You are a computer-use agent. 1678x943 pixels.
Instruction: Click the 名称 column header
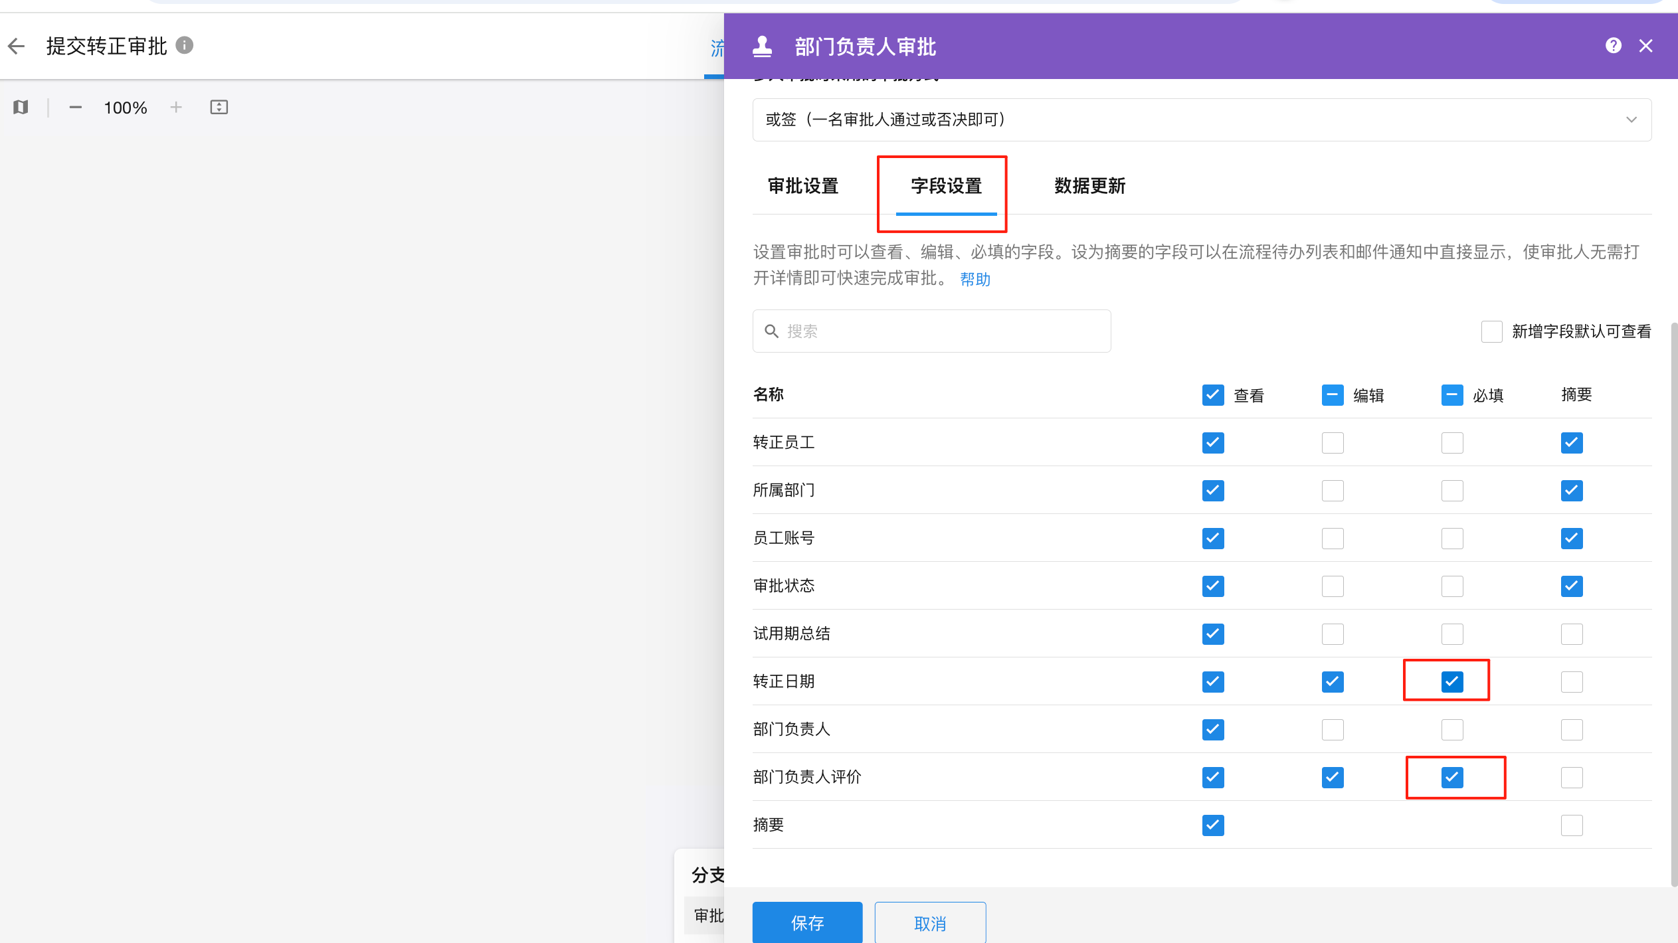coord(769,394)
